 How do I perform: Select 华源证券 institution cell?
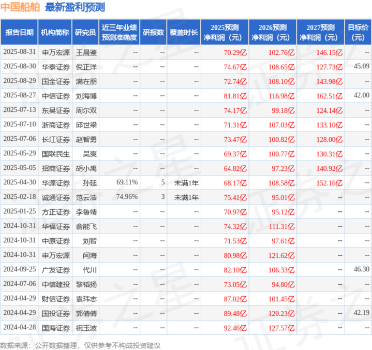[56, 183]
